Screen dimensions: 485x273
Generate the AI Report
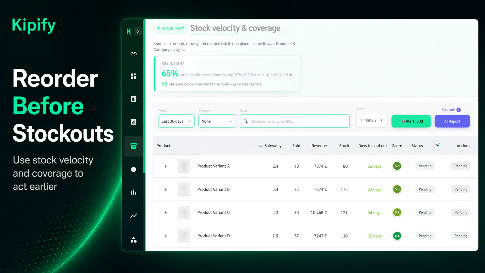tap(452, 121)
